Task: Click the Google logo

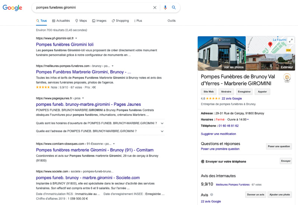Action: click(x=12, y=7)
